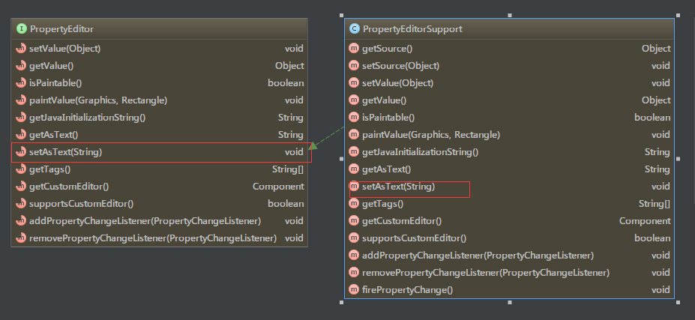Click the Component return type in PropertyEditorSupport
The image size is (695, 320).
[645, 221]
